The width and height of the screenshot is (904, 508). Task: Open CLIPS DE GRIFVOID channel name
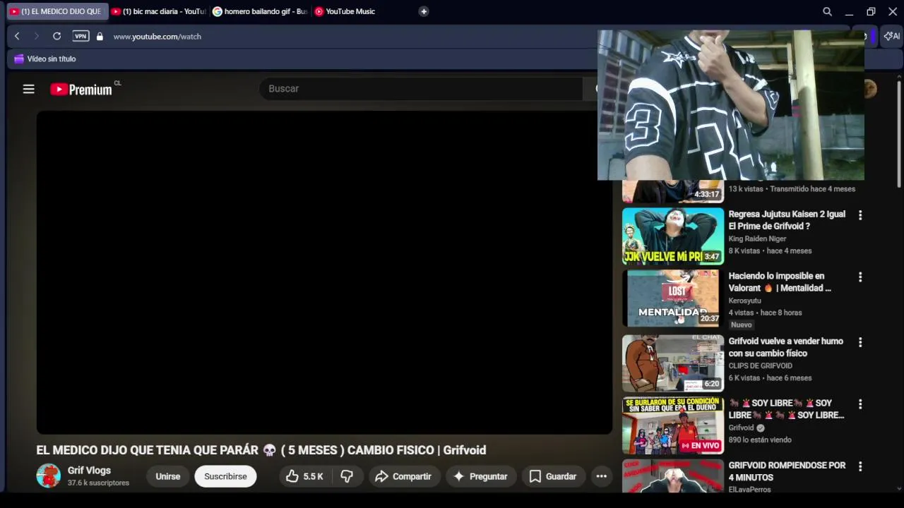pos(760,366)
